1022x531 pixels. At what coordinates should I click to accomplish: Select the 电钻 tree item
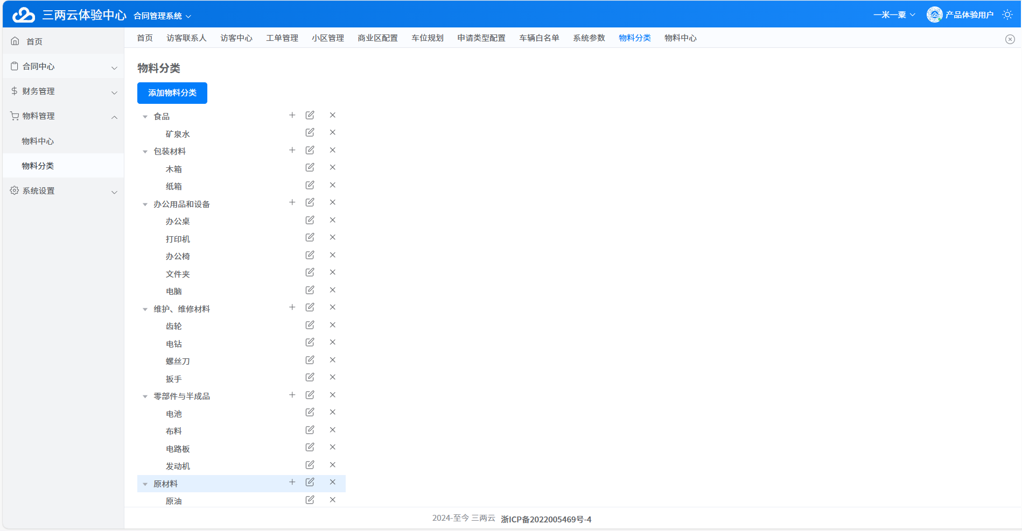[174, 344]
